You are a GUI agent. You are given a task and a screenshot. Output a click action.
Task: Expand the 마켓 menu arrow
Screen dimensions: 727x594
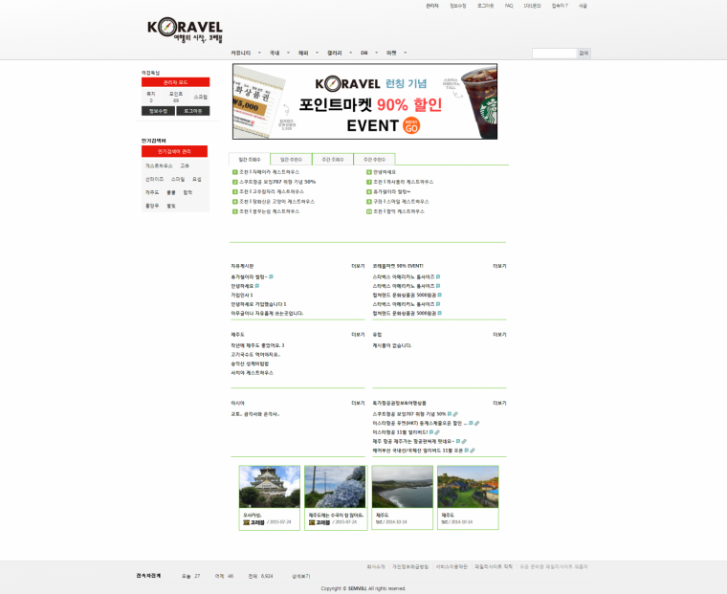click(x=405, y=53)
